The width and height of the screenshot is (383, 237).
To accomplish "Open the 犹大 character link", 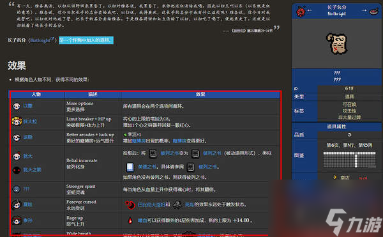I will [x=28, y=156].
